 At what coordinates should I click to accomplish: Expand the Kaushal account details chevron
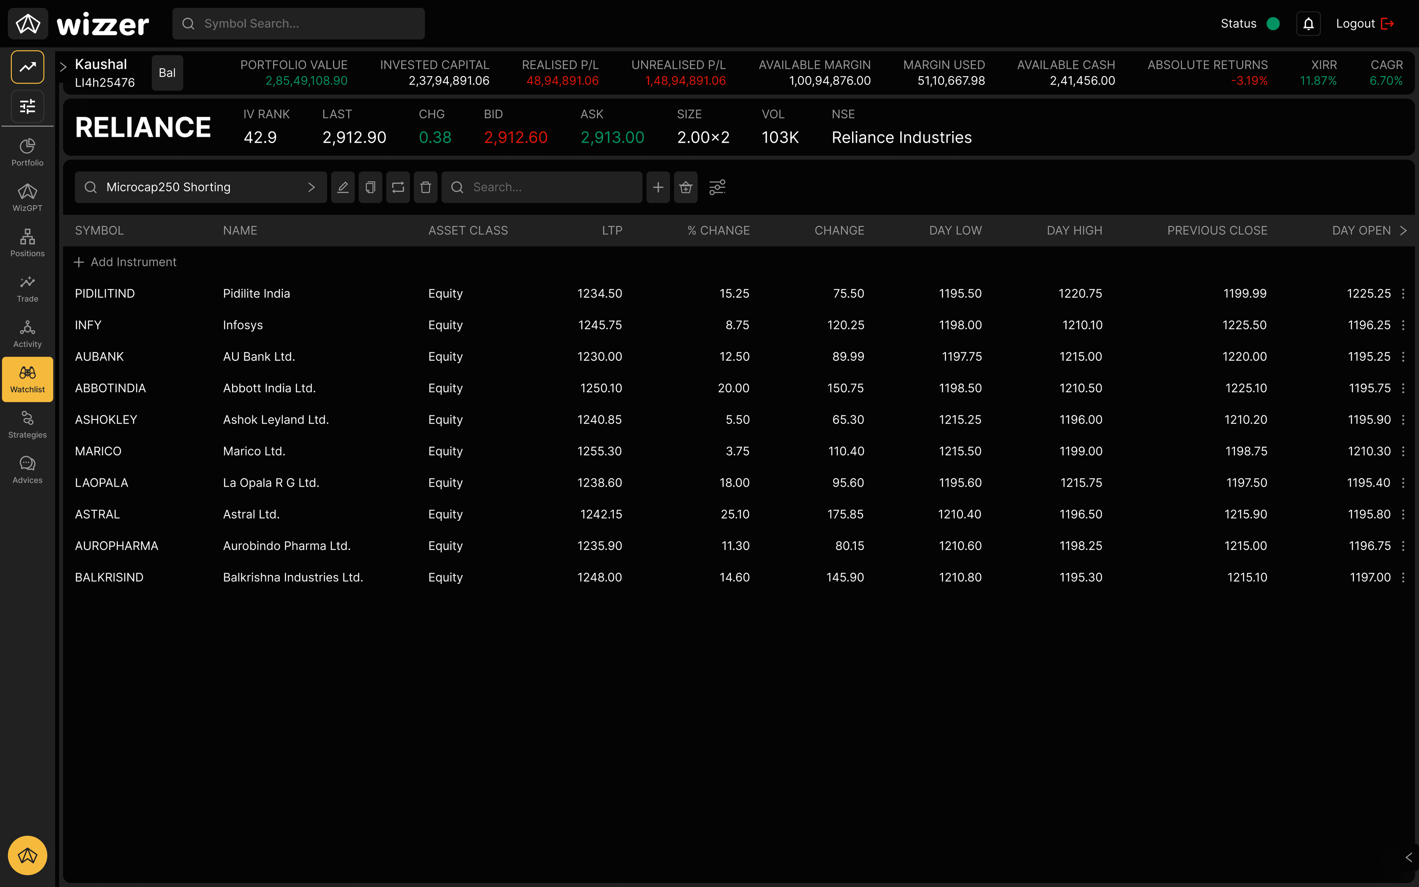(x=63, y=66)
